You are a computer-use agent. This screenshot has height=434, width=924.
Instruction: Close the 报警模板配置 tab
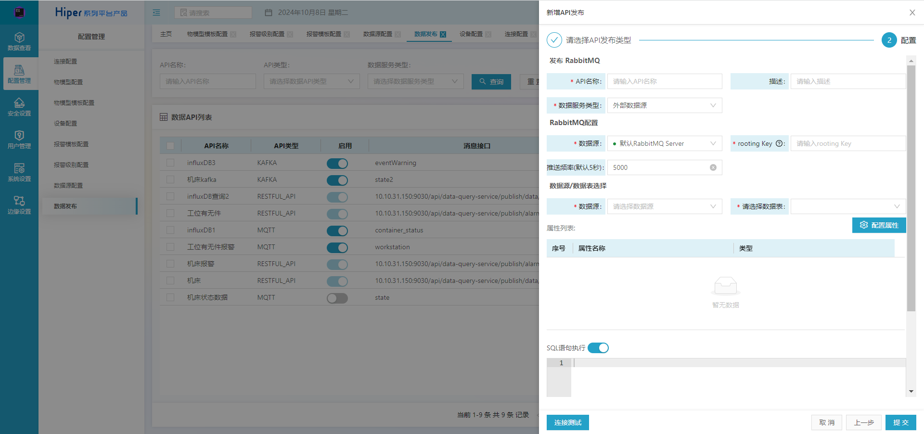tap(346, 34)
